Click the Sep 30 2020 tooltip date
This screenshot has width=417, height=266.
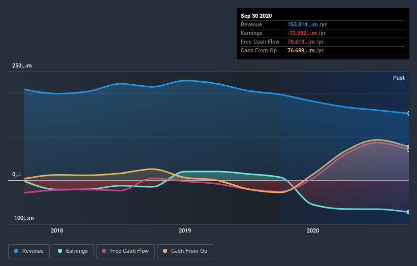tap(256, 16)
